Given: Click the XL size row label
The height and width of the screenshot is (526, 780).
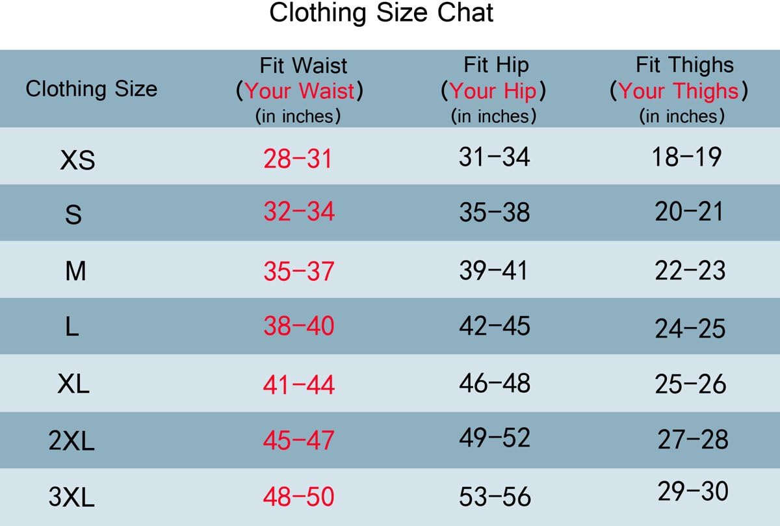Looking at the screenshot, I should point(73,384).
